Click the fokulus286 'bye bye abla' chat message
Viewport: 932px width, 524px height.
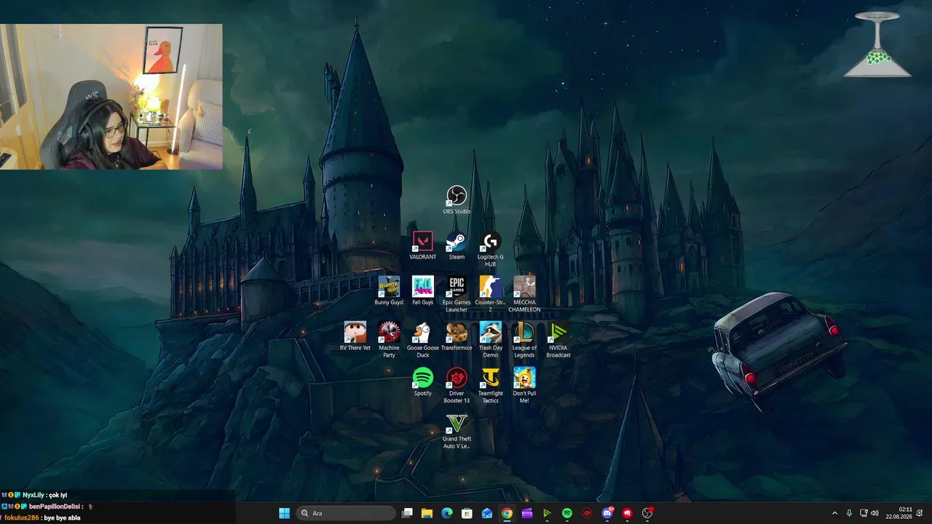pyautogui.click(x=42, y=517)
